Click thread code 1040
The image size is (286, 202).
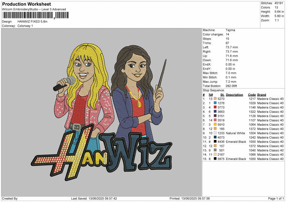pyautogui.click(x=252, y=150)
